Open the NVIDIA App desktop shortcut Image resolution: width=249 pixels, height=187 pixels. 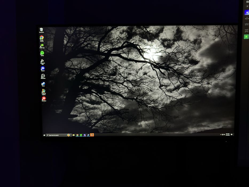[x=42, y=46]
